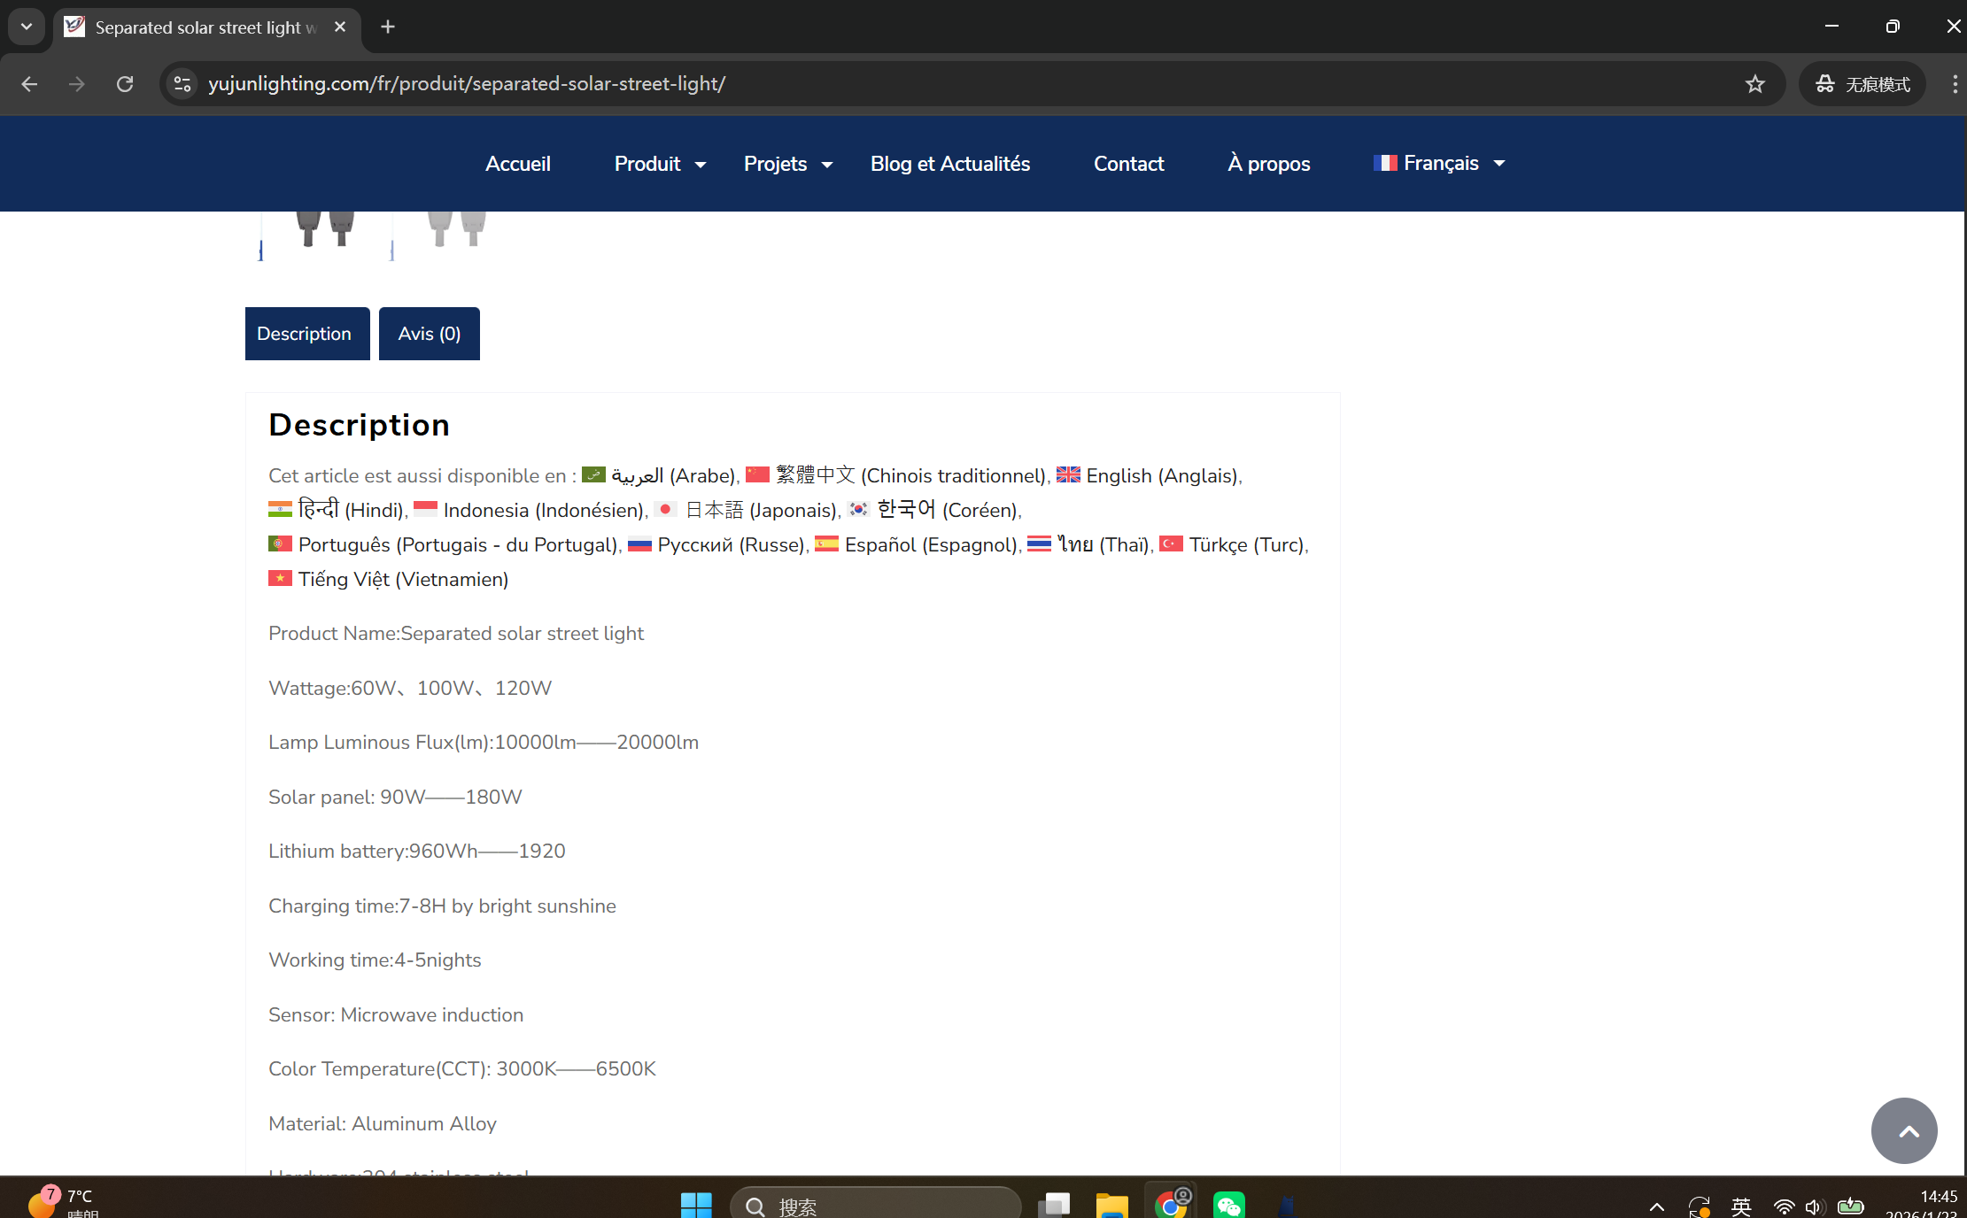Open the English (Anglais) version link
The image size is (1967, 1218).
pyautogui.click(x=1160, y=475)
